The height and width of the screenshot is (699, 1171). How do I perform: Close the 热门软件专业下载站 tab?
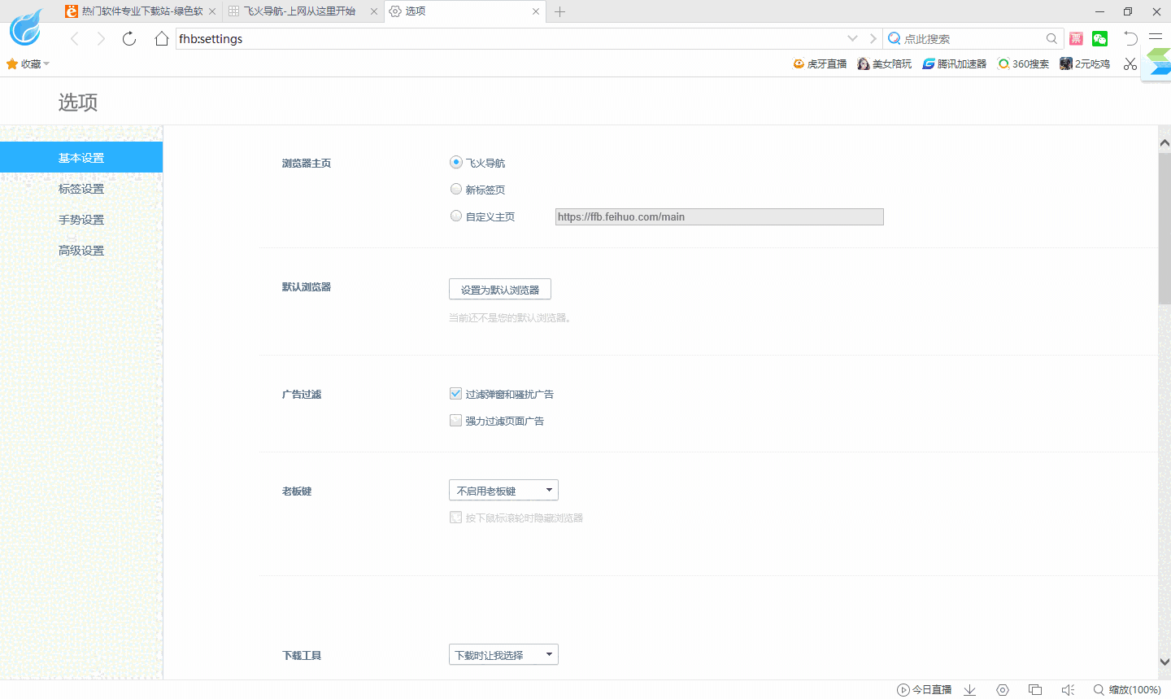[x=212, y=11]
